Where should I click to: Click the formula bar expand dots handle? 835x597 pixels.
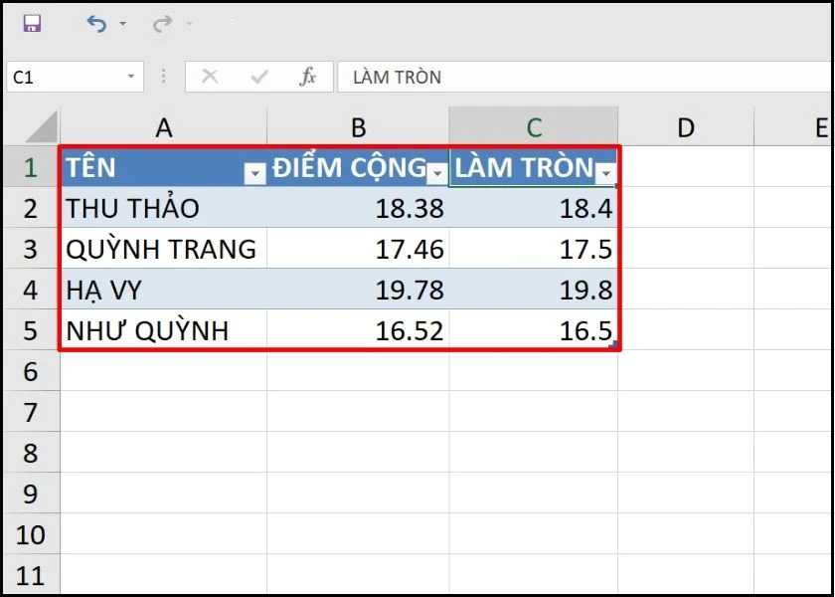163,77
